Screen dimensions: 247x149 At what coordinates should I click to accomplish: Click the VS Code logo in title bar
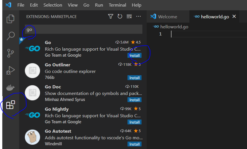click(x=8, y=5)
